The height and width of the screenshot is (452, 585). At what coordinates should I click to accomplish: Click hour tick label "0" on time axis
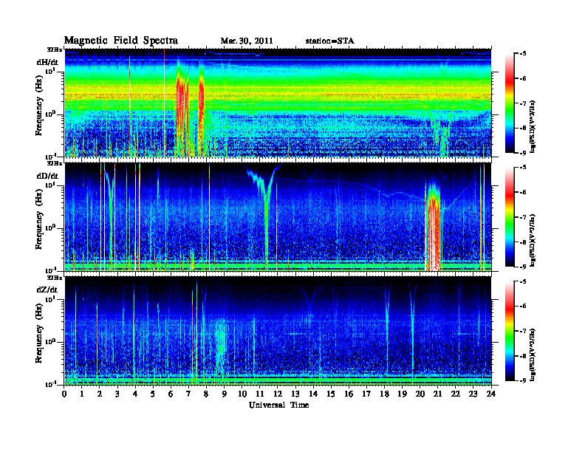64,394
